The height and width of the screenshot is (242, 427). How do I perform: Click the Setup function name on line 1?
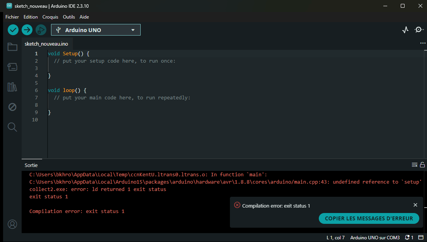(70, 54)
